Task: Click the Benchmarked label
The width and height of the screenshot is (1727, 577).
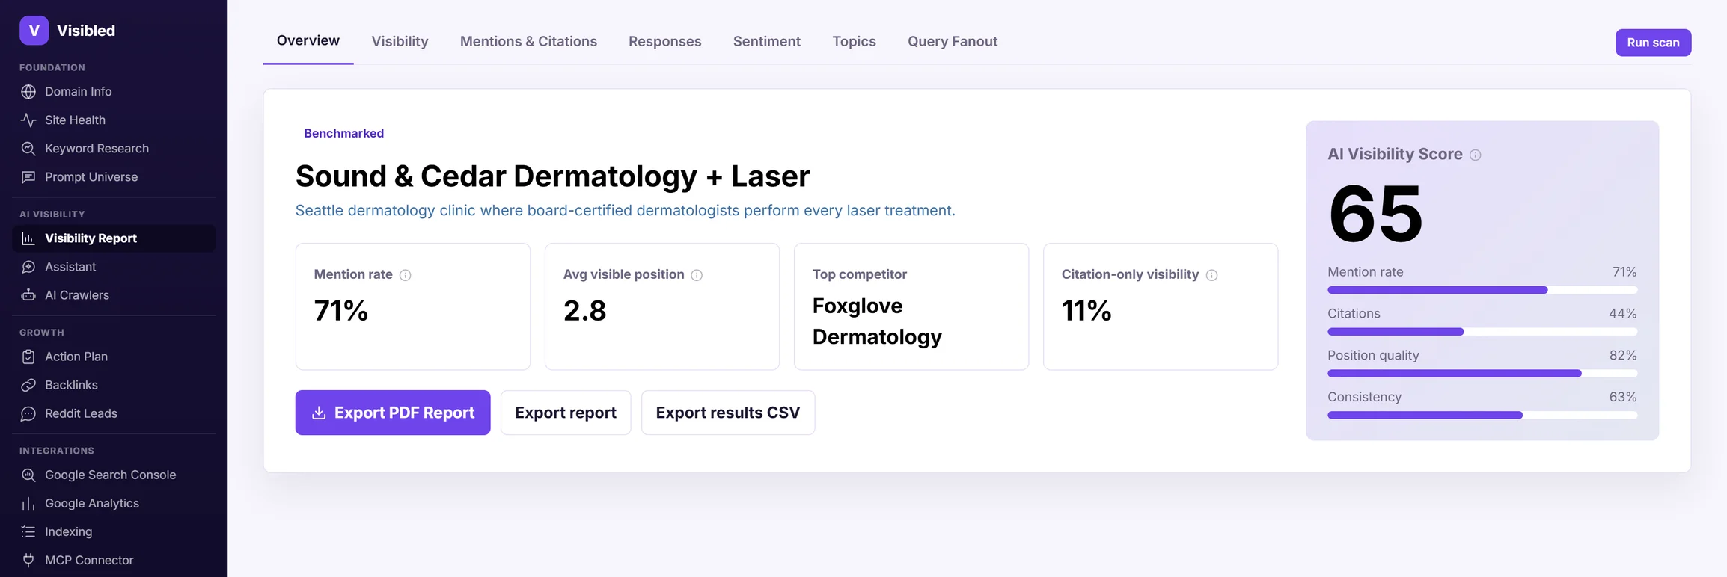Action: pos(344,133)
